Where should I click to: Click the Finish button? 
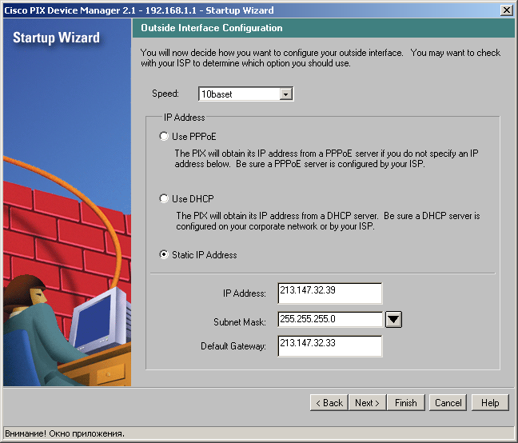point(405,403)
